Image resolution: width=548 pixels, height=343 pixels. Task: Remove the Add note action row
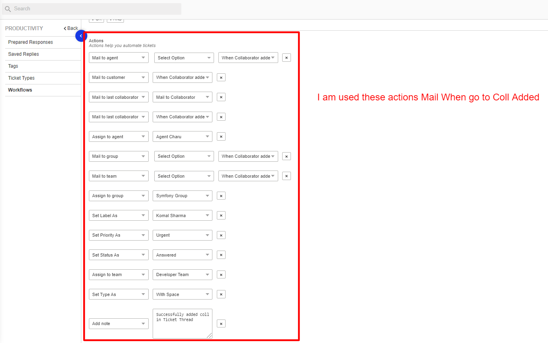221,323
